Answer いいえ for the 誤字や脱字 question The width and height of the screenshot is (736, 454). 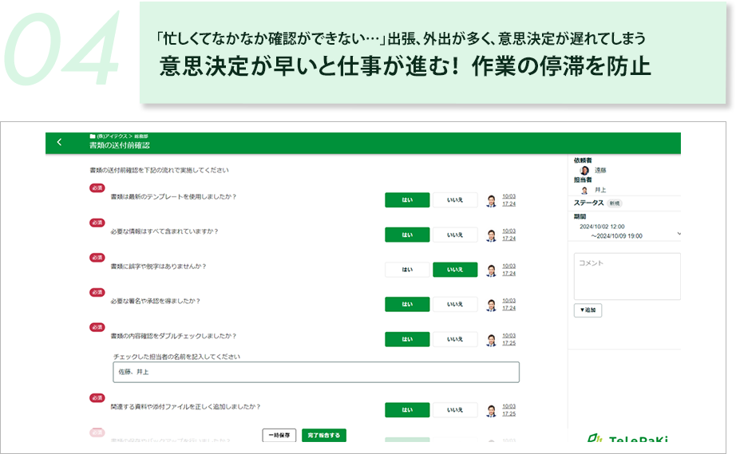(455, 270)
